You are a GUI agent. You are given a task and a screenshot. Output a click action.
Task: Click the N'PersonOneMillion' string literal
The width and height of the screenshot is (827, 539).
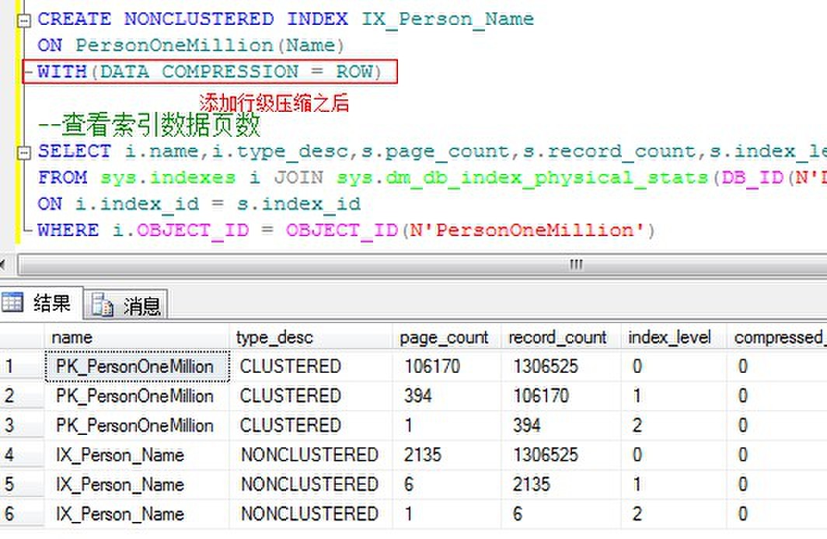(x=526, y=230)
